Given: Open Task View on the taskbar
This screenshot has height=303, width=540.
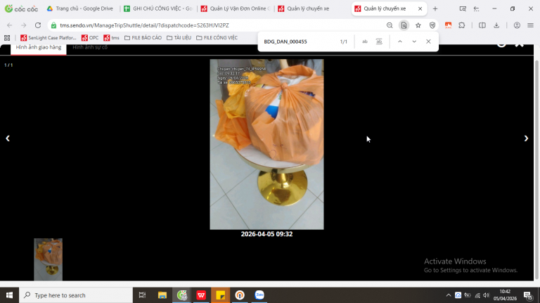Looking at the screenshot, I should pyautogui.click(x=142, y=295).
